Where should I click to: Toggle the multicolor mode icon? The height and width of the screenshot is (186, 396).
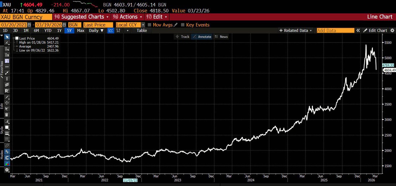coord(7,163)
